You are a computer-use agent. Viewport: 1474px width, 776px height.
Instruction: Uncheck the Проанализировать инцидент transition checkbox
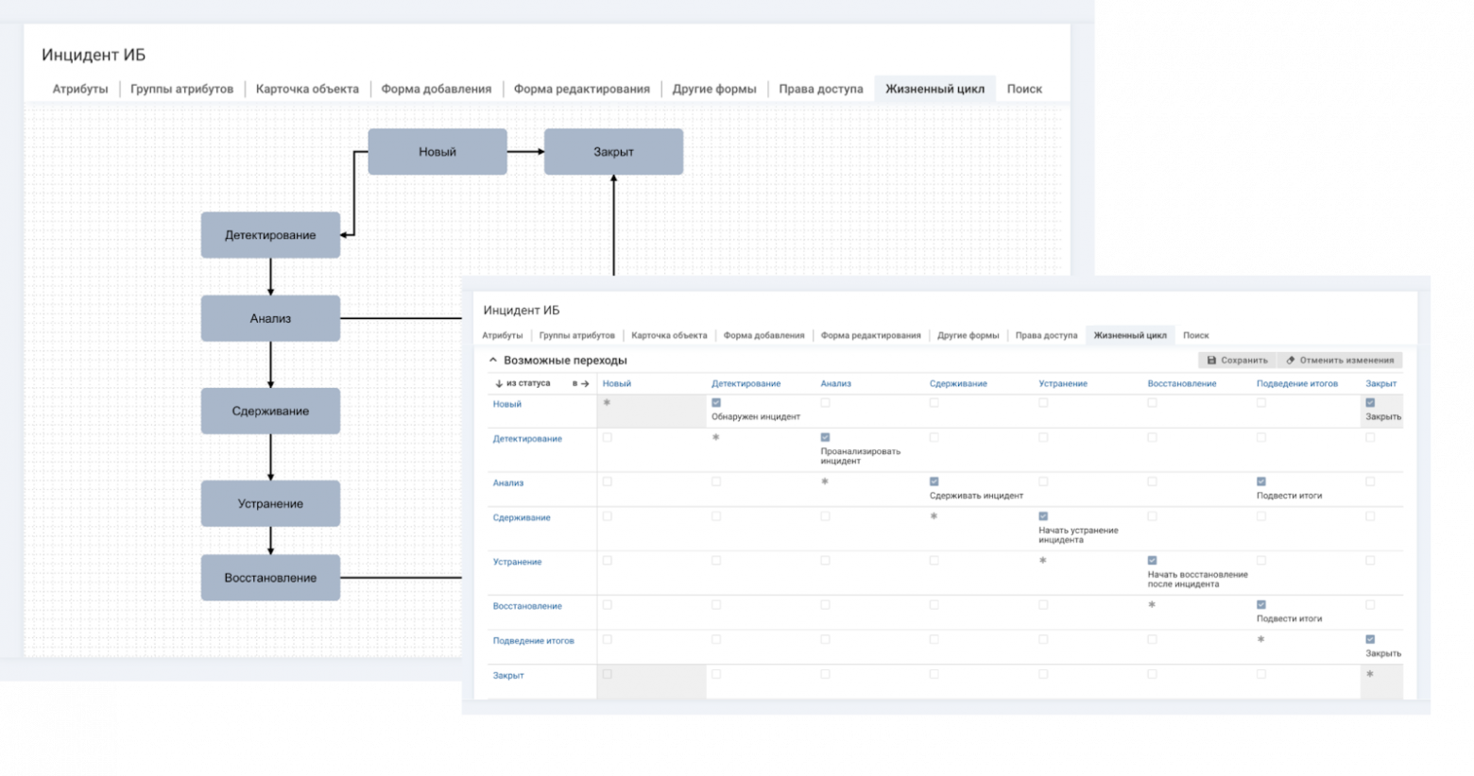tap(825, 438)
